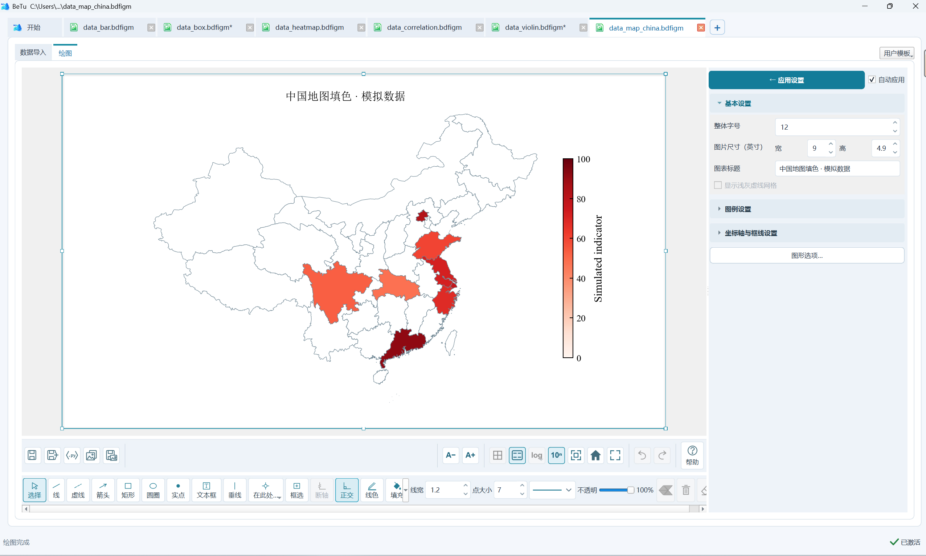Viewport: 926px width, 556px height.
Task: Click the fullscreen expand icon
Action: [x=615, y=455]
